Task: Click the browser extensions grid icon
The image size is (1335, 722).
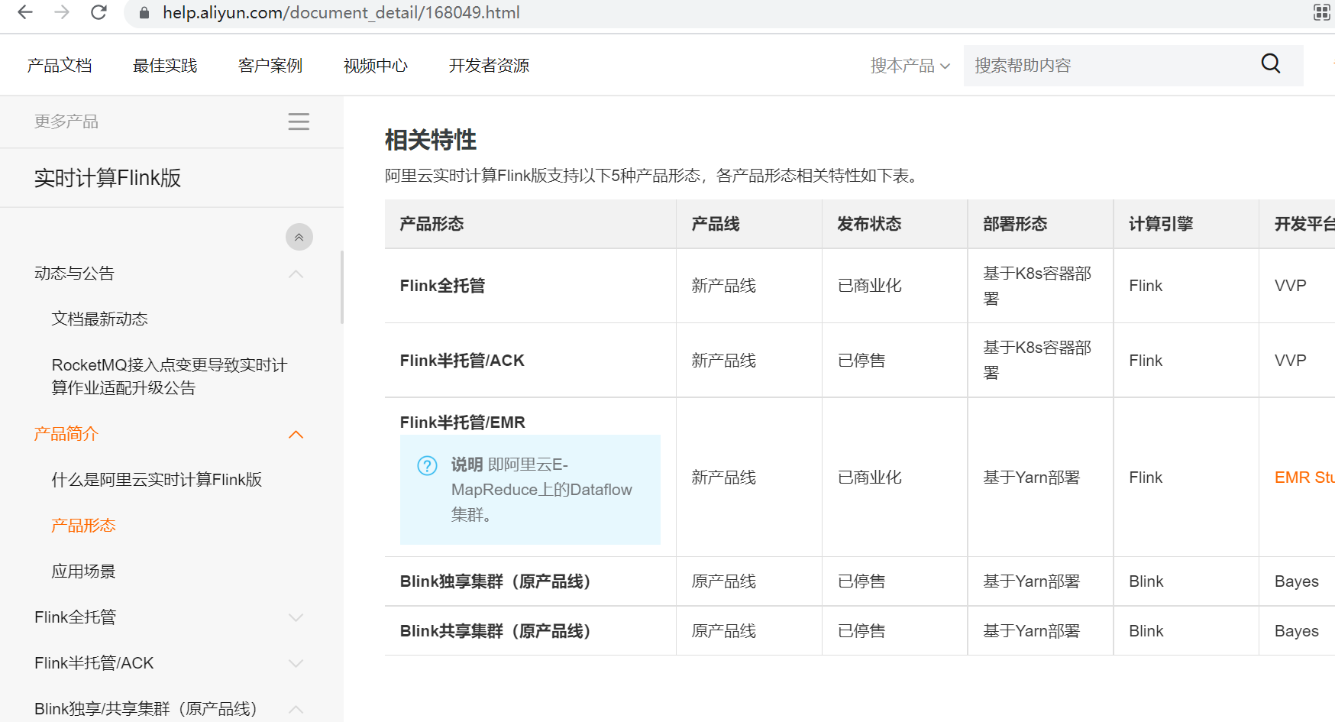Action: [x=1320, y=12]
